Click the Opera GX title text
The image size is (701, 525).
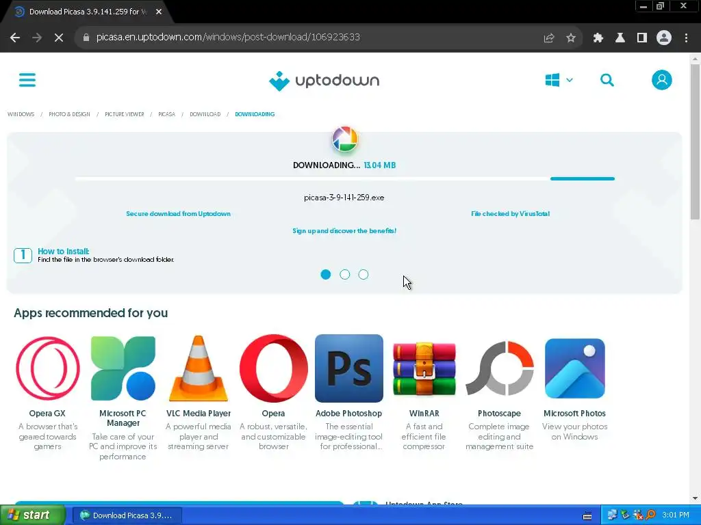47,414
